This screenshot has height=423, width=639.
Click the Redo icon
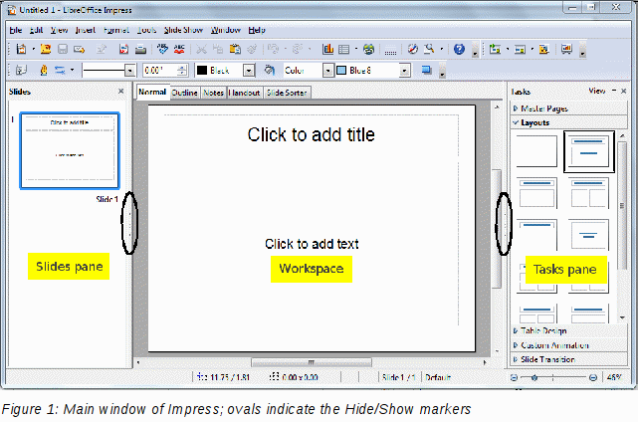(298, 50)
